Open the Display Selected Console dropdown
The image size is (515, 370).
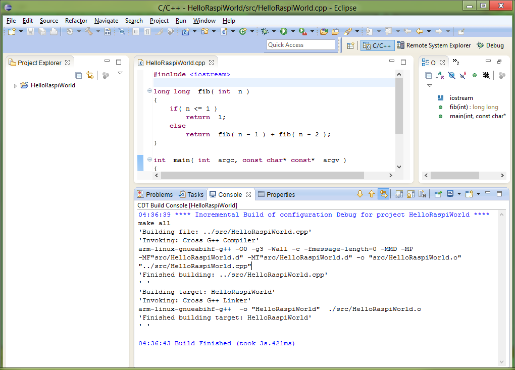click(x=459, y=194)
